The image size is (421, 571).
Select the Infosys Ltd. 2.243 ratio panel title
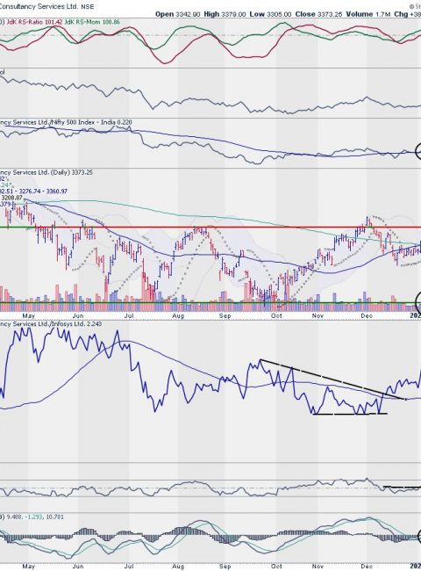click(51, 324)
